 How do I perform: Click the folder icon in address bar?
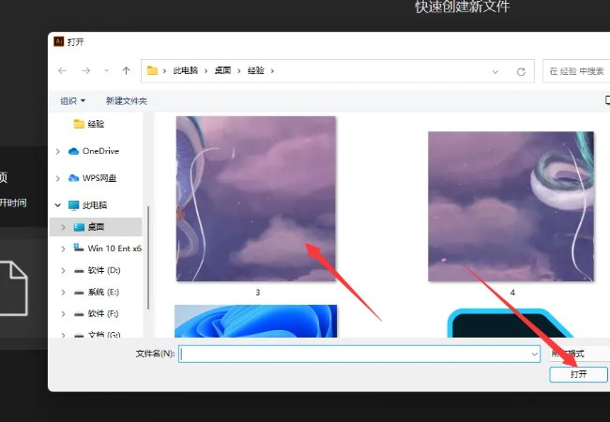[152, 70]
